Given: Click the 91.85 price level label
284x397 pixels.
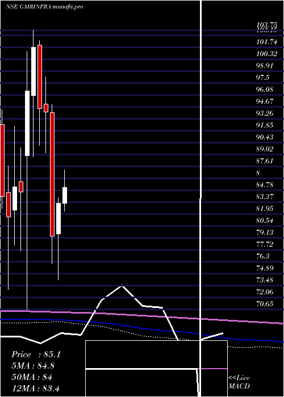Looking at the screenshot, I should tap(265, 125).
